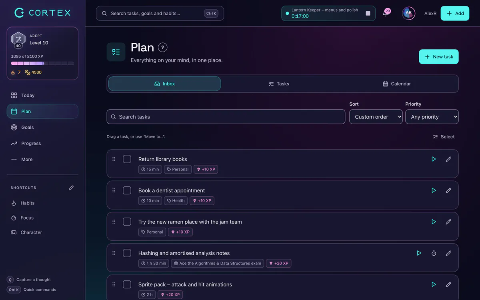The height and width of the screenshot is (300, 480).
Task: Edit the ramen place task
Action: point(448,222)
